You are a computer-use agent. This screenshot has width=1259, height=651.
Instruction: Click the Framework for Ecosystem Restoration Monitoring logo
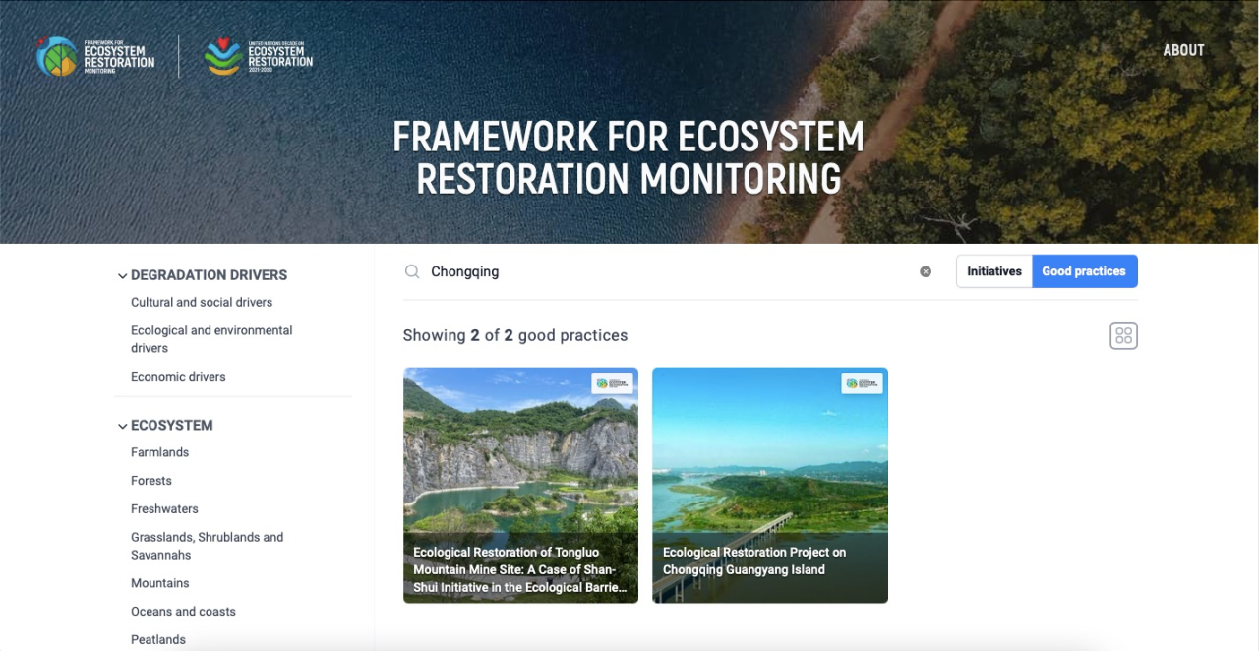click(x=95, y=57)
